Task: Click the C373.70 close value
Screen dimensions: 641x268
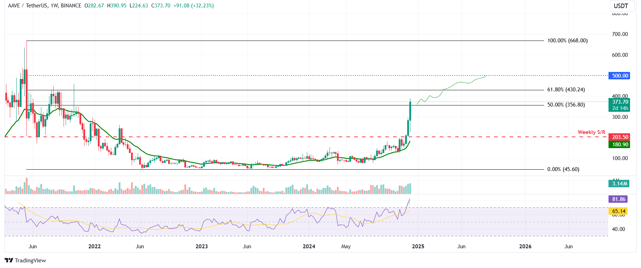Action: point(161,6)
